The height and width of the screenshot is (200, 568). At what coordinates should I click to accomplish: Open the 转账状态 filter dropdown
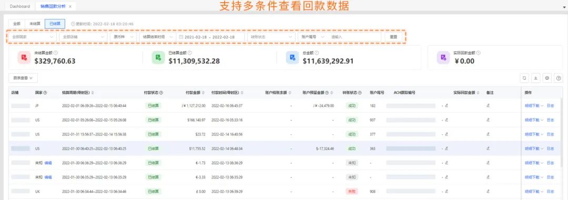[x=271, y=37]
